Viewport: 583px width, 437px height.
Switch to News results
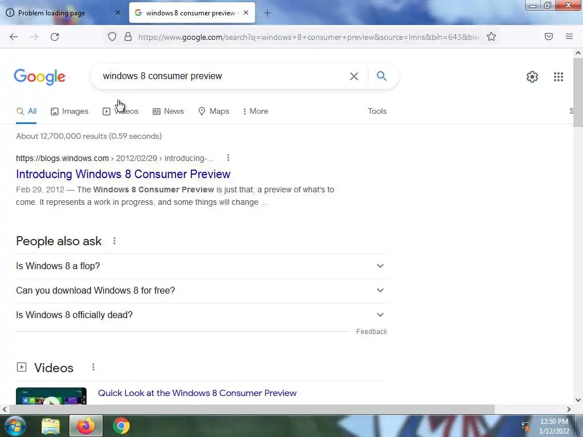pyautogui.click(x=168, y=111)
